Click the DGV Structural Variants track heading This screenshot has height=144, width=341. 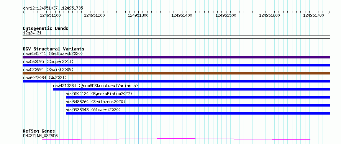pyautogui.click(x=54, y=49)
